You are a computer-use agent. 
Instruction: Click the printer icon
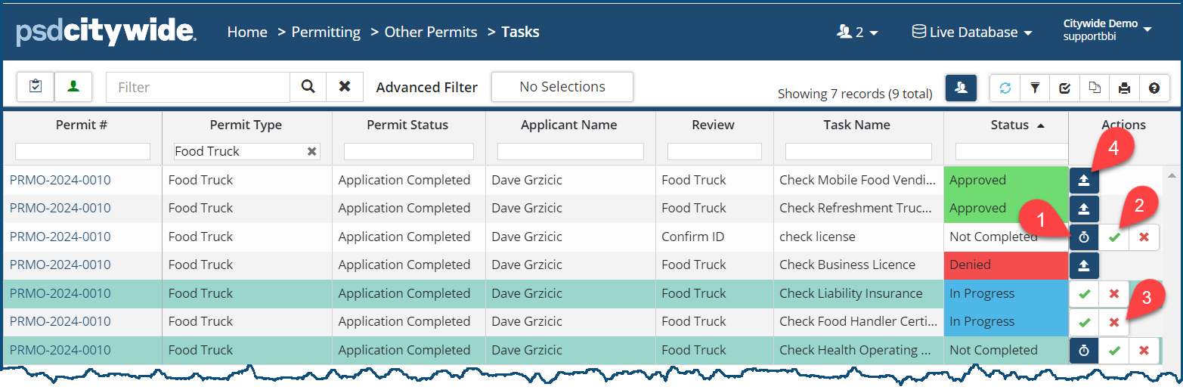click(1124, 88)
